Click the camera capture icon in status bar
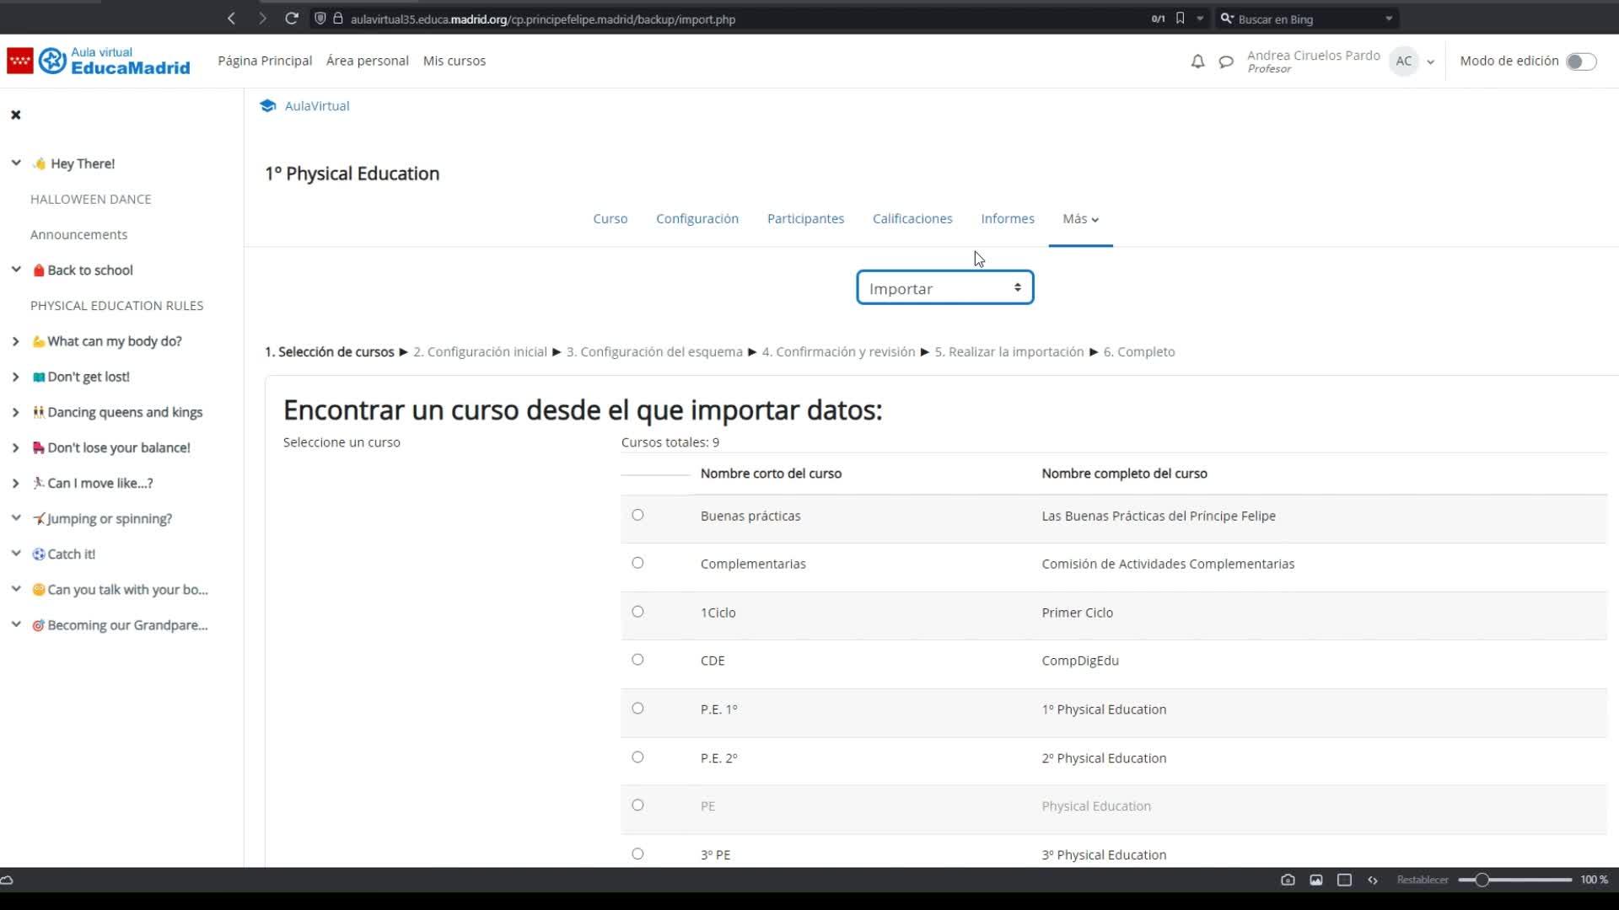This screenshot has height=910, width=1619. pyautogui.click(x=1288, y=880)
